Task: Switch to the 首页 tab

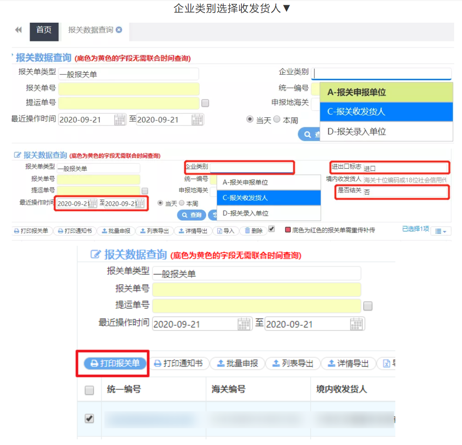Action: (44, 30)
